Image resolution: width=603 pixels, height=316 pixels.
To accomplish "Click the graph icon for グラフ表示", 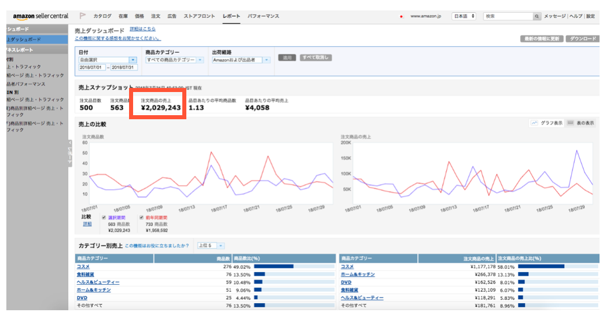I will pyautogui.click(x=534, y=123).
